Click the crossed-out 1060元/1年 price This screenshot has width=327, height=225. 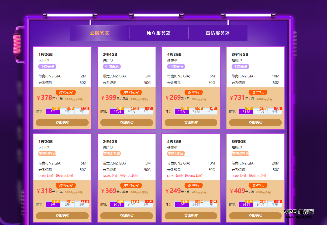[x=74, y=192]
